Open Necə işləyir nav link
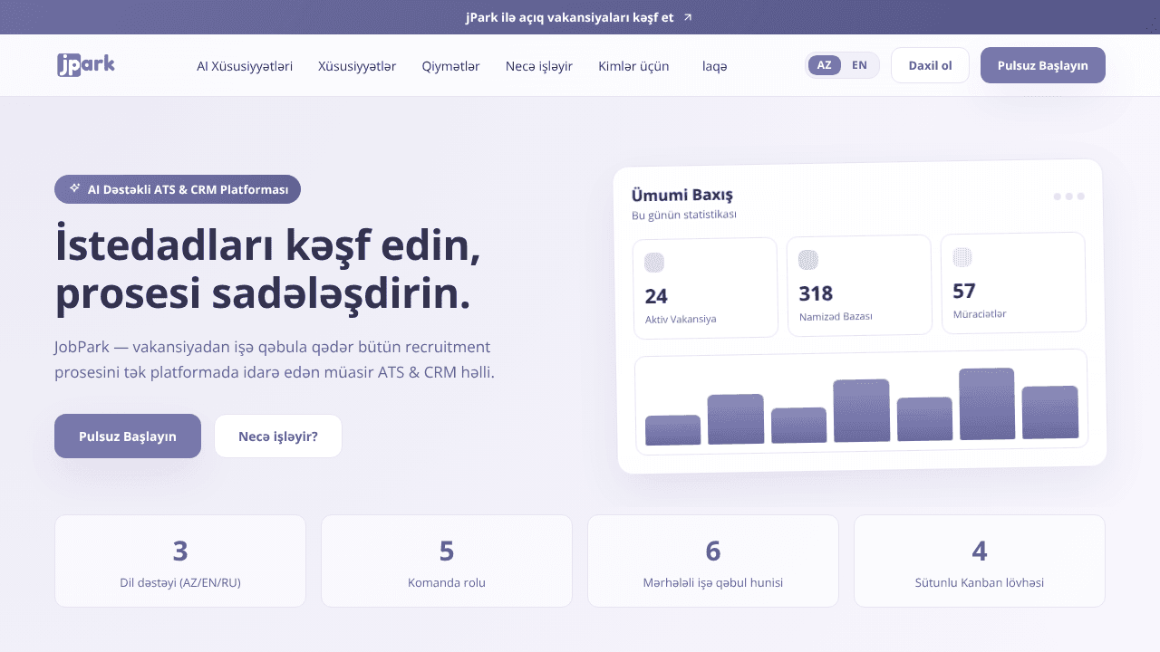The image size is (1160, 652). (x=539, y=66)
